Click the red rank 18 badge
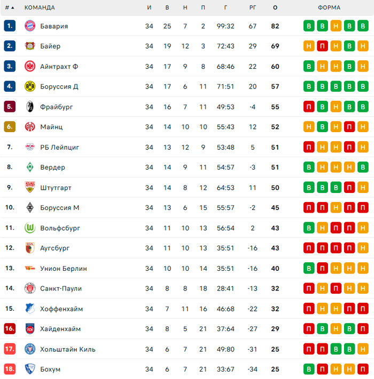 [x=10, y=369]
